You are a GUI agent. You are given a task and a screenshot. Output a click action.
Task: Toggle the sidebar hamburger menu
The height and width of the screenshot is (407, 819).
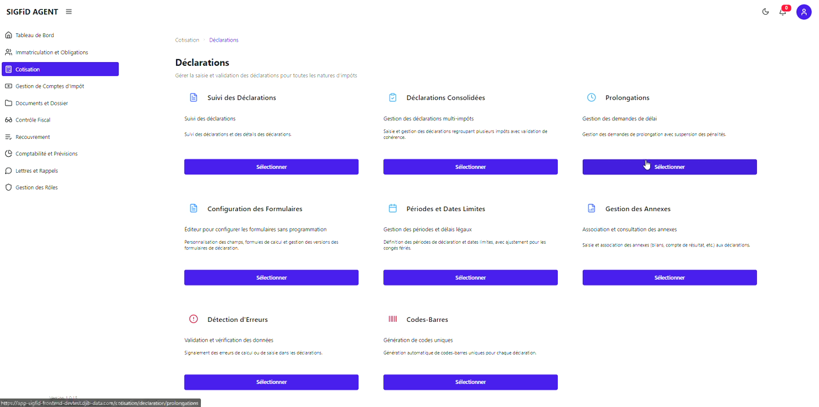[x=68, y=12]
